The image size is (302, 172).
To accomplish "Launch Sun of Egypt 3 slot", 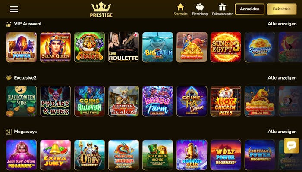I will [x=226, y=47].
